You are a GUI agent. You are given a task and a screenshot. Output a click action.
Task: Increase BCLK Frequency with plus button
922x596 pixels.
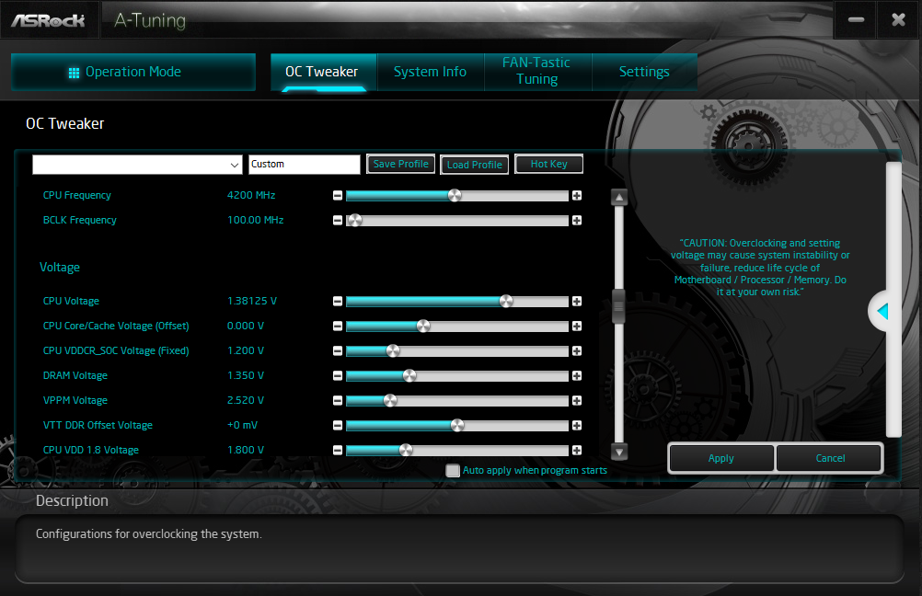pyautogui.click(x=577, y=221)
